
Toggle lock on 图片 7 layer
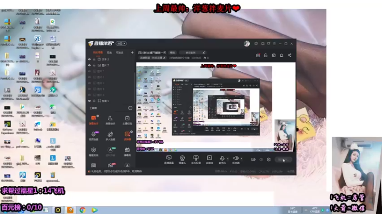click(x=94, y=65)
